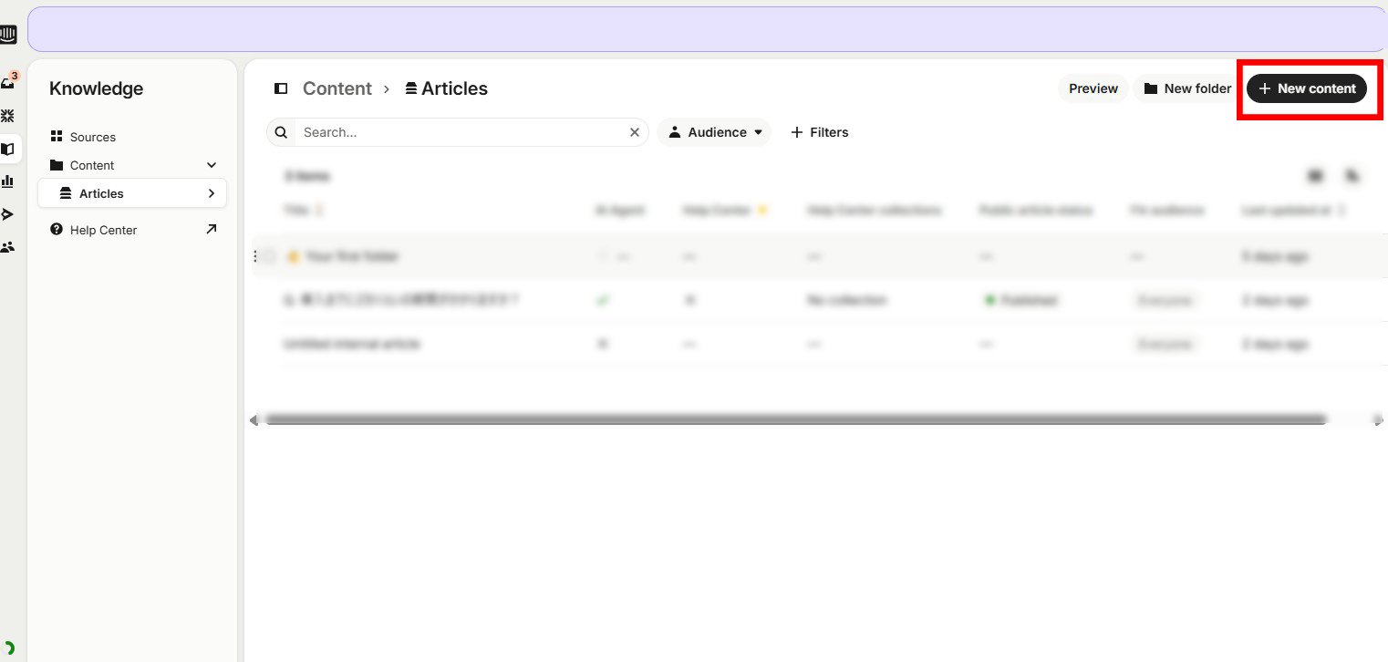Screen dimensions: 1388x662
Task: Open the Audience dropdown
Action: pos(714,132)
